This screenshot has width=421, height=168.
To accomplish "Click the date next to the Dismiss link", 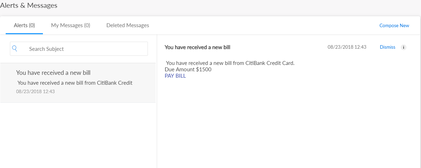I will point(347,47).
